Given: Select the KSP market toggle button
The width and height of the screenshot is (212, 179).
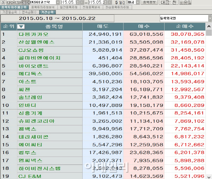Looking at the screenshot, I should (x=18, y=2).
